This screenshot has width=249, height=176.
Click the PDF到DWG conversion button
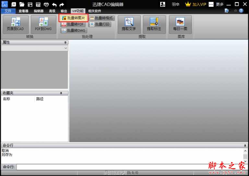[43, 24]
